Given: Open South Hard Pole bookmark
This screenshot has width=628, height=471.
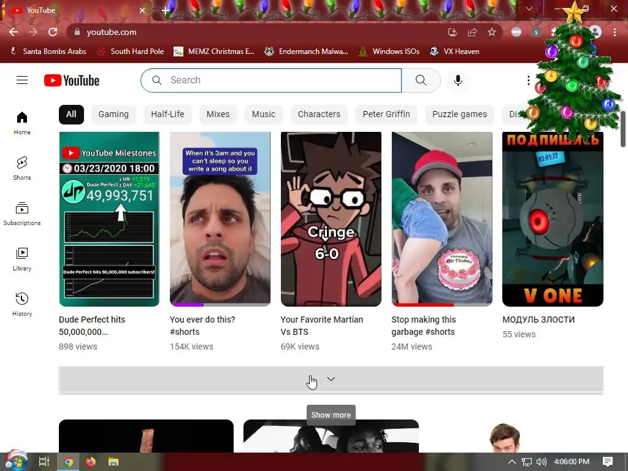Looking at the screenshot, I should pyautogui.click(x=131, y=52).
